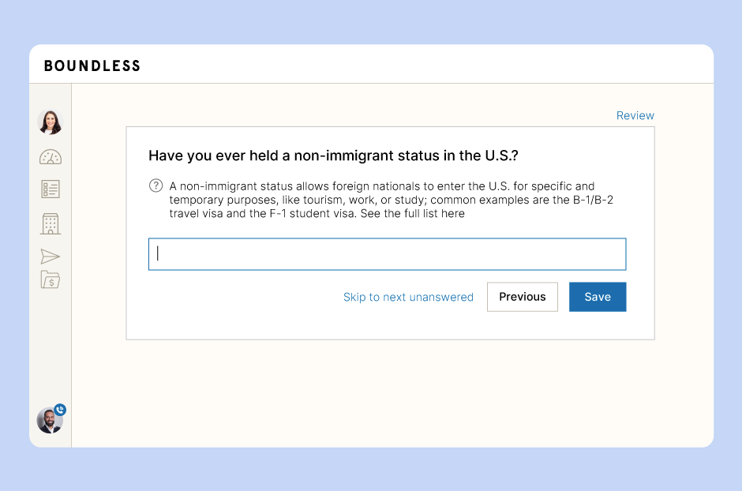Open the dashboard gauge icon in sidebar
Viewport: 742px width, 491px height.
pyautogui.click(x=51, y=157)
